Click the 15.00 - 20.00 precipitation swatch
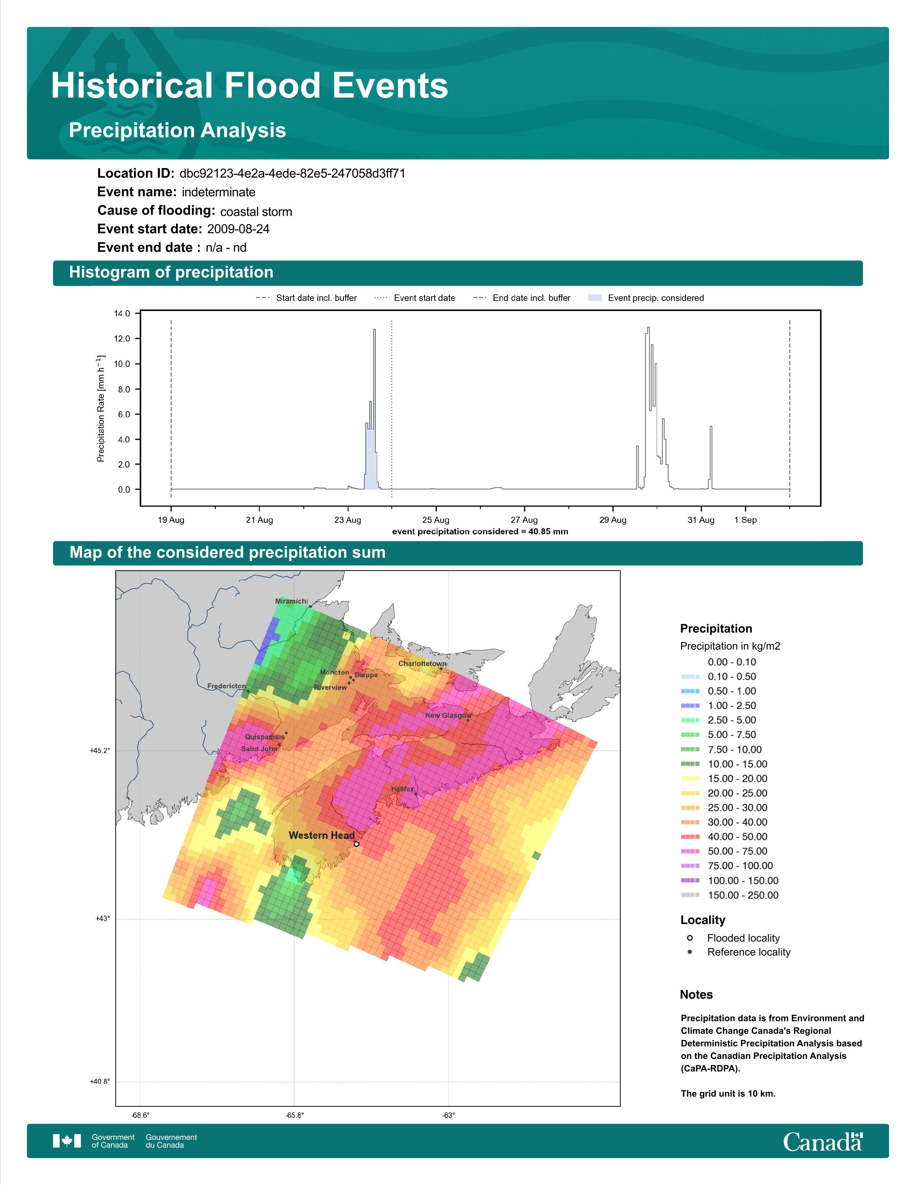The width and height of the screenshot is (916, 1185). click(690, 779)
